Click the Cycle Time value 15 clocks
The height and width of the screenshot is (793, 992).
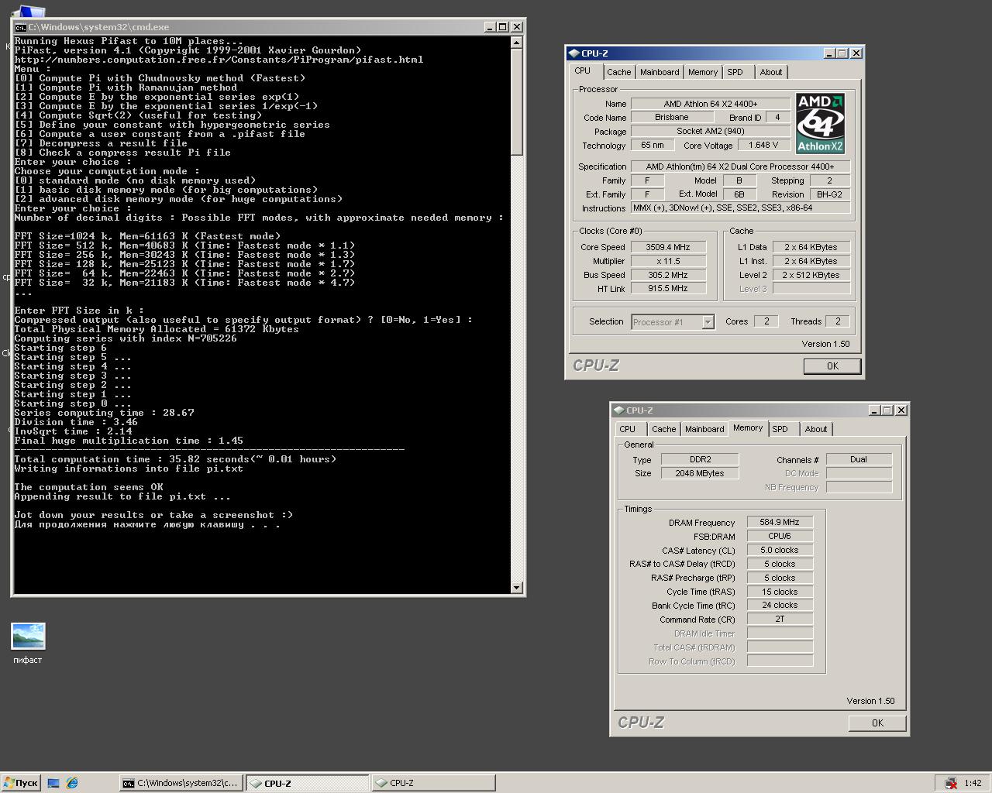tap(780, 592)
